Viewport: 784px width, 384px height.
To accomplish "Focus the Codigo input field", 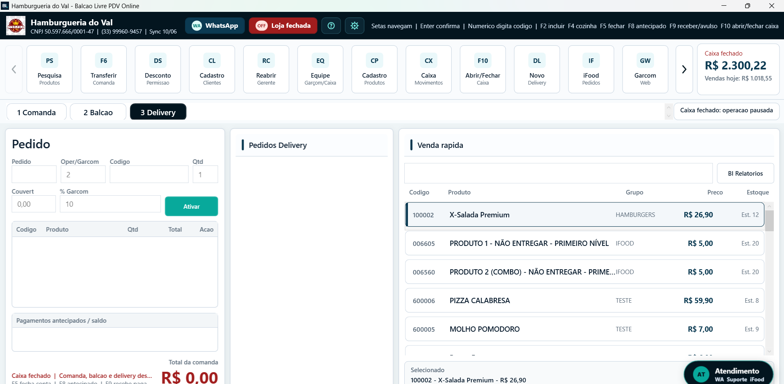I will point(149,174).
